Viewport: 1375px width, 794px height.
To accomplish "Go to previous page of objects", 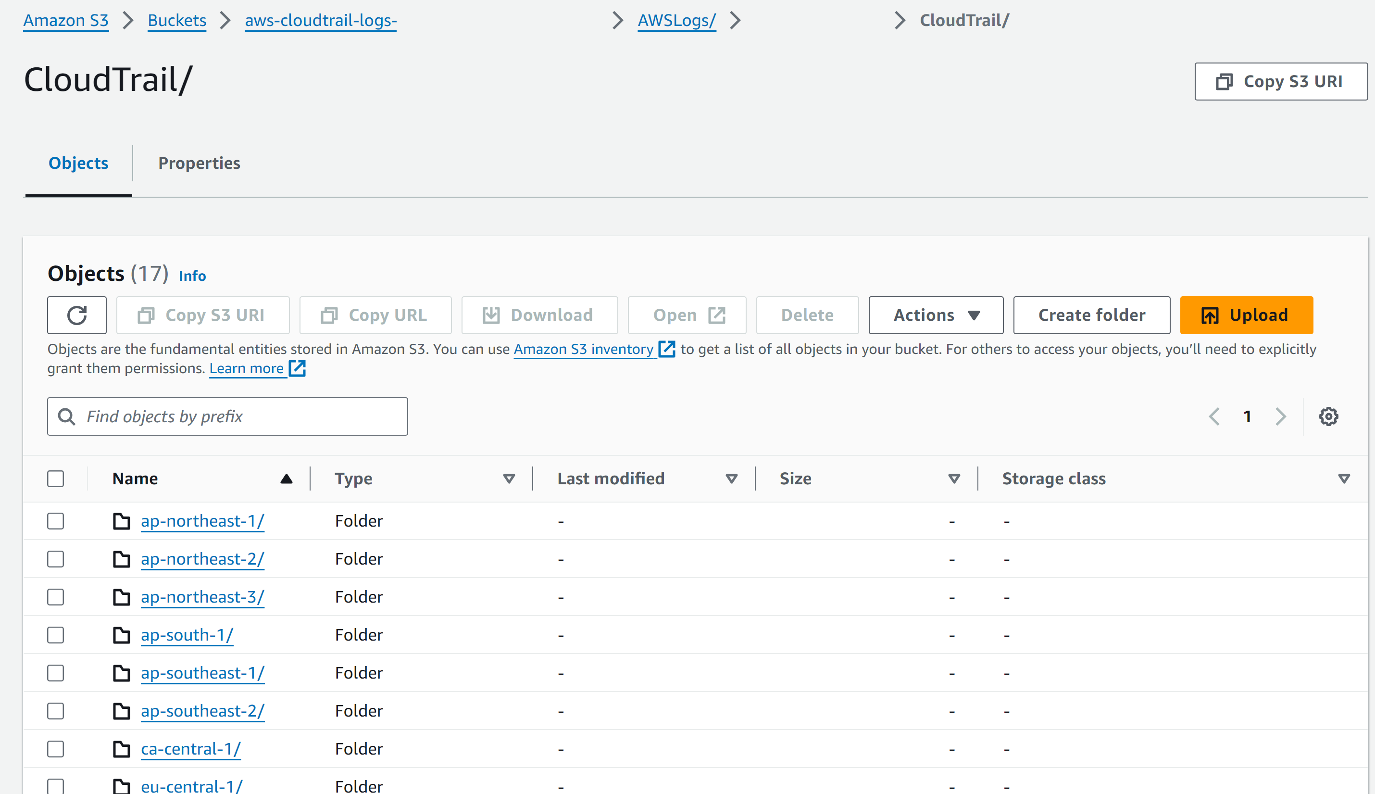I will click(x=1214, y=416).
